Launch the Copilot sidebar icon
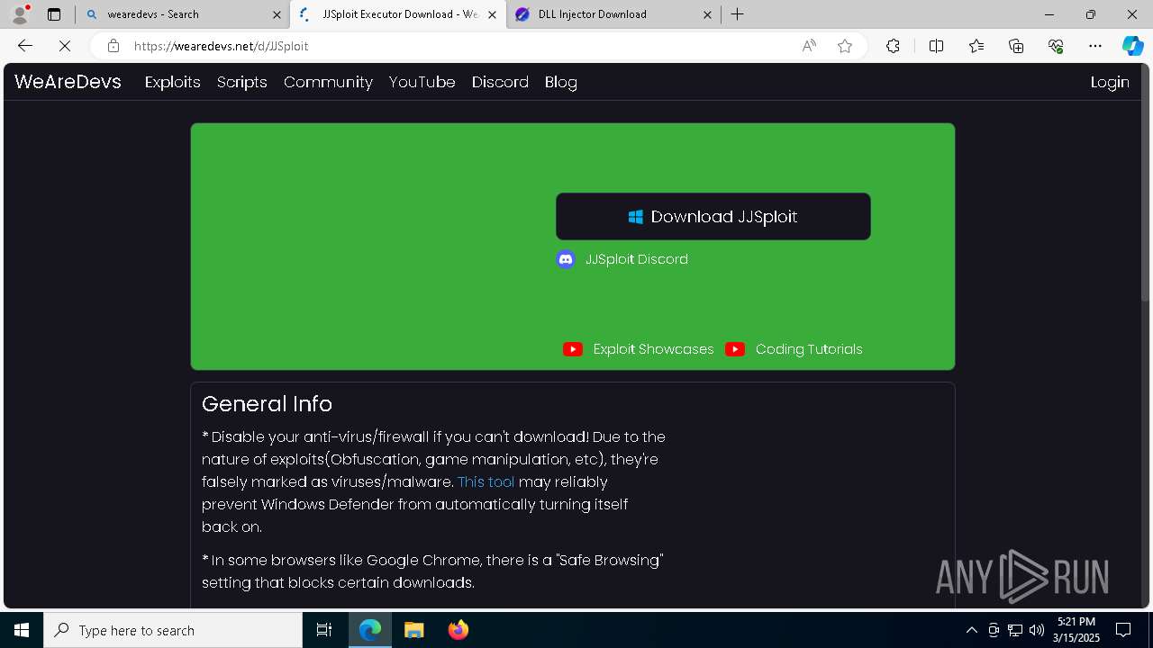The width and height of the screenshot is (1153, 648). (1132, 46)
